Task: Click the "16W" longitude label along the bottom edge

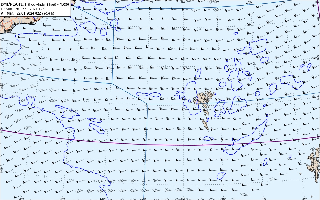Action: [x=21, y=199]
